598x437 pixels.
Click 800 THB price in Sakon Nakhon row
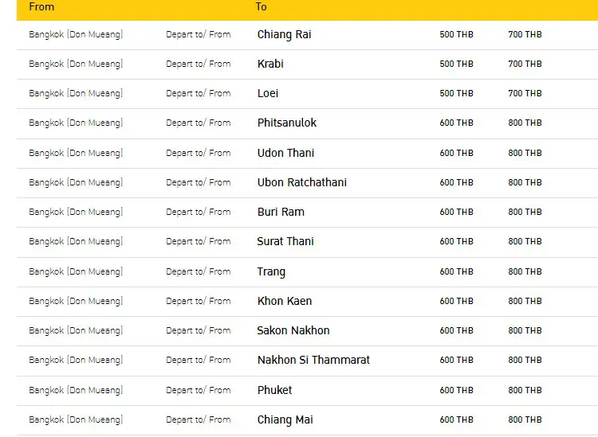point(525,330)
